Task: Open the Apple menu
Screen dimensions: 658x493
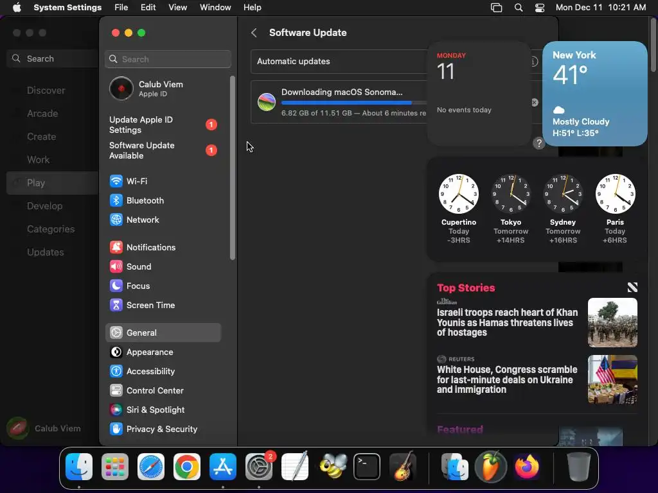Action: pos(17,8)
